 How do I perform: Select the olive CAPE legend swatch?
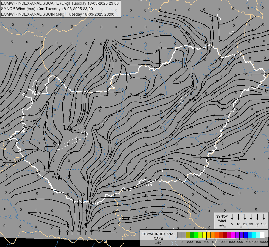188,235
